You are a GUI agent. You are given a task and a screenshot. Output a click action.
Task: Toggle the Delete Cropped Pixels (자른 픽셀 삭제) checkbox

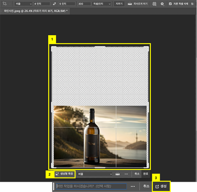tap(170, 4)
